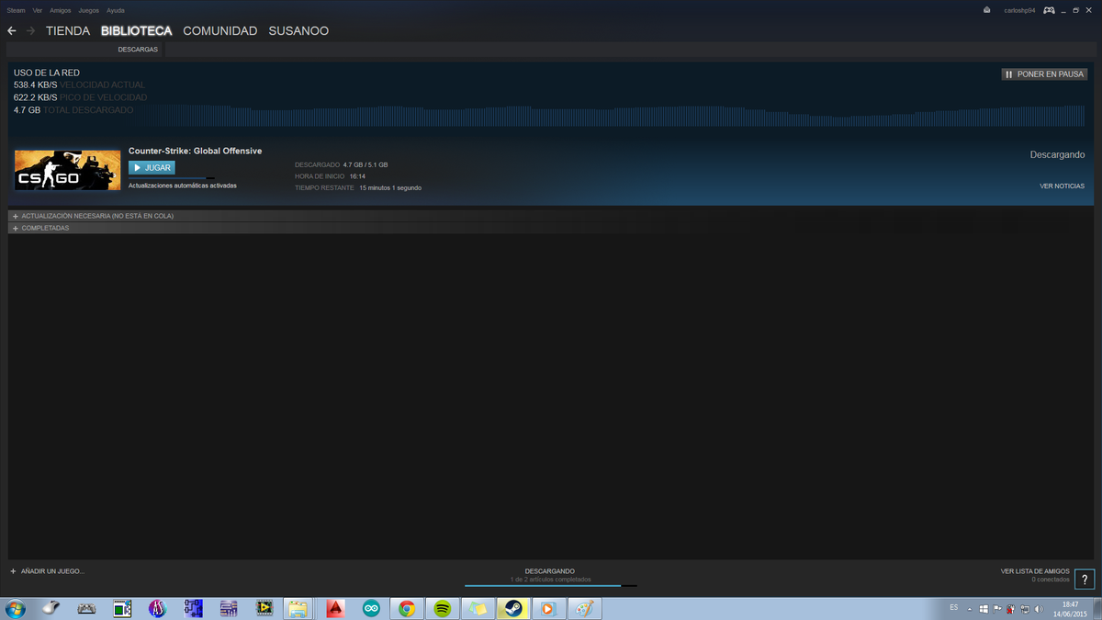The height and width of the screenshot is (620, 1102).
Task: Launch Big Picture mode controller icon
Action: 1049,10
